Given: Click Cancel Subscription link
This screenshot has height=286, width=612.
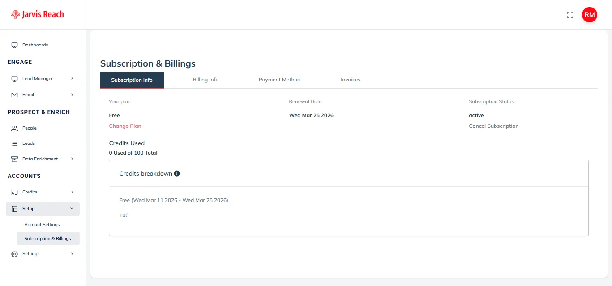Looking at the screenshot, I should [493, 126].
